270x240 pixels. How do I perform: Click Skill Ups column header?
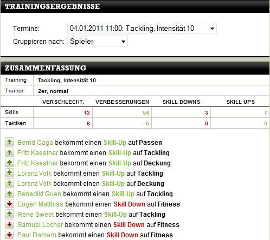[241, 102]
